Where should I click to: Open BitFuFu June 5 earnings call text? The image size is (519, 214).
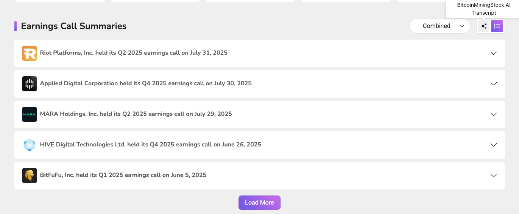click(123, 175)
